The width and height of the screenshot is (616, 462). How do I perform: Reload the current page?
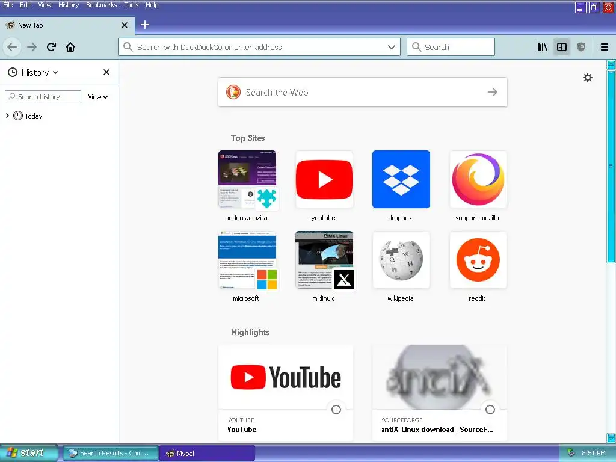click(x=51, y=47)
